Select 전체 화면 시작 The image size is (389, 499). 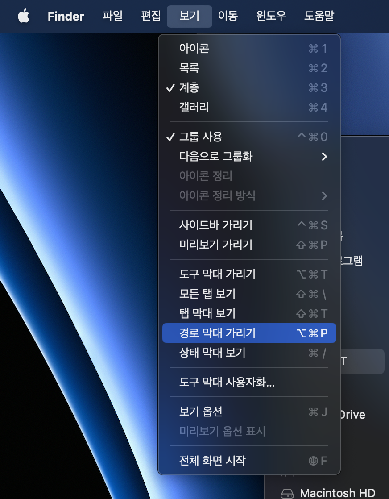coord(249,461)
